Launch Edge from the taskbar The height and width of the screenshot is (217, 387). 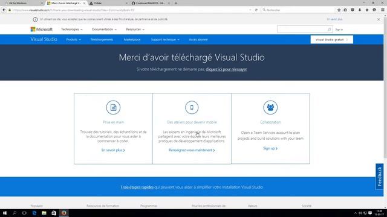click(x=34, y=213)
